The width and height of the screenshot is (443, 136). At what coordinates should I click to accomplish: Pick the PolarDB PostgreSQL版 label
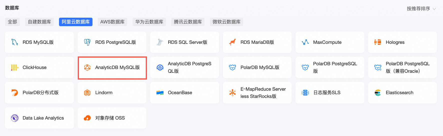(335, 68)
